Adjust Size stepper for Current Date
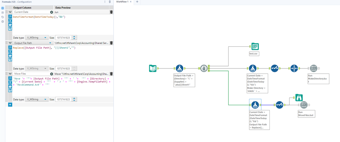The image size is (340, 142). pos(74,37)
